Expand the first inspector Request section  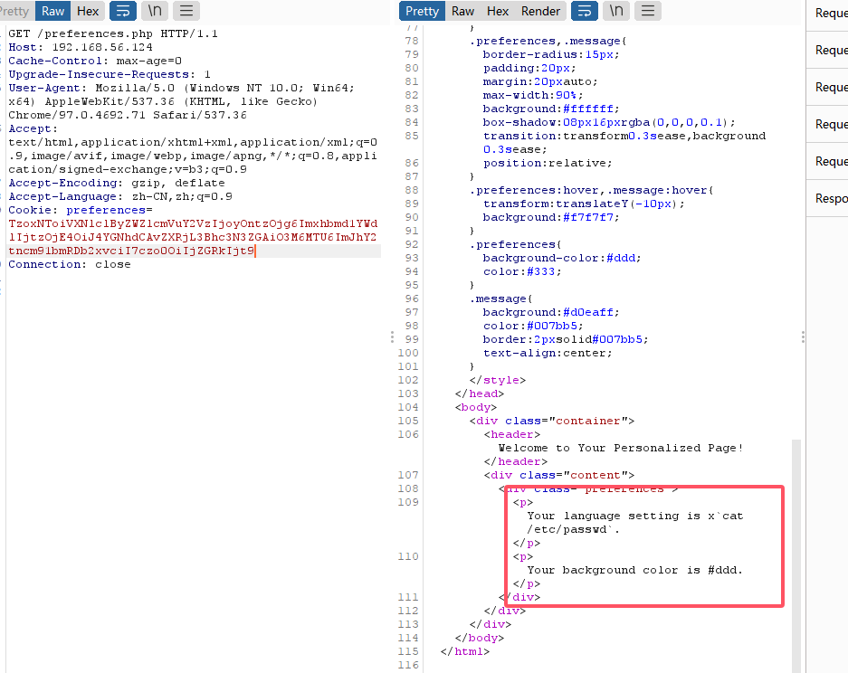coord(830,14)
